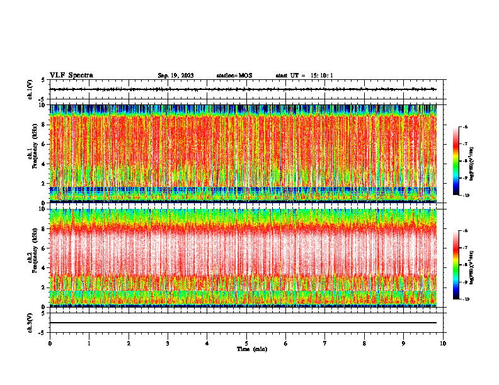
Task: Click the "1" tick label on the time axis
Action: coord(89,343)
